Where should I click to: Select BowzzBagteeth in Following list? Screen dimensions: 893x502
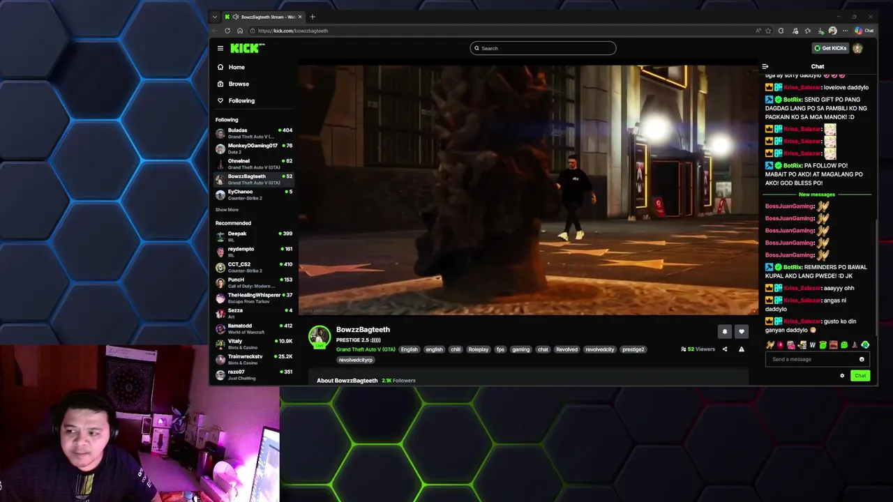click(x=254, y=179)
